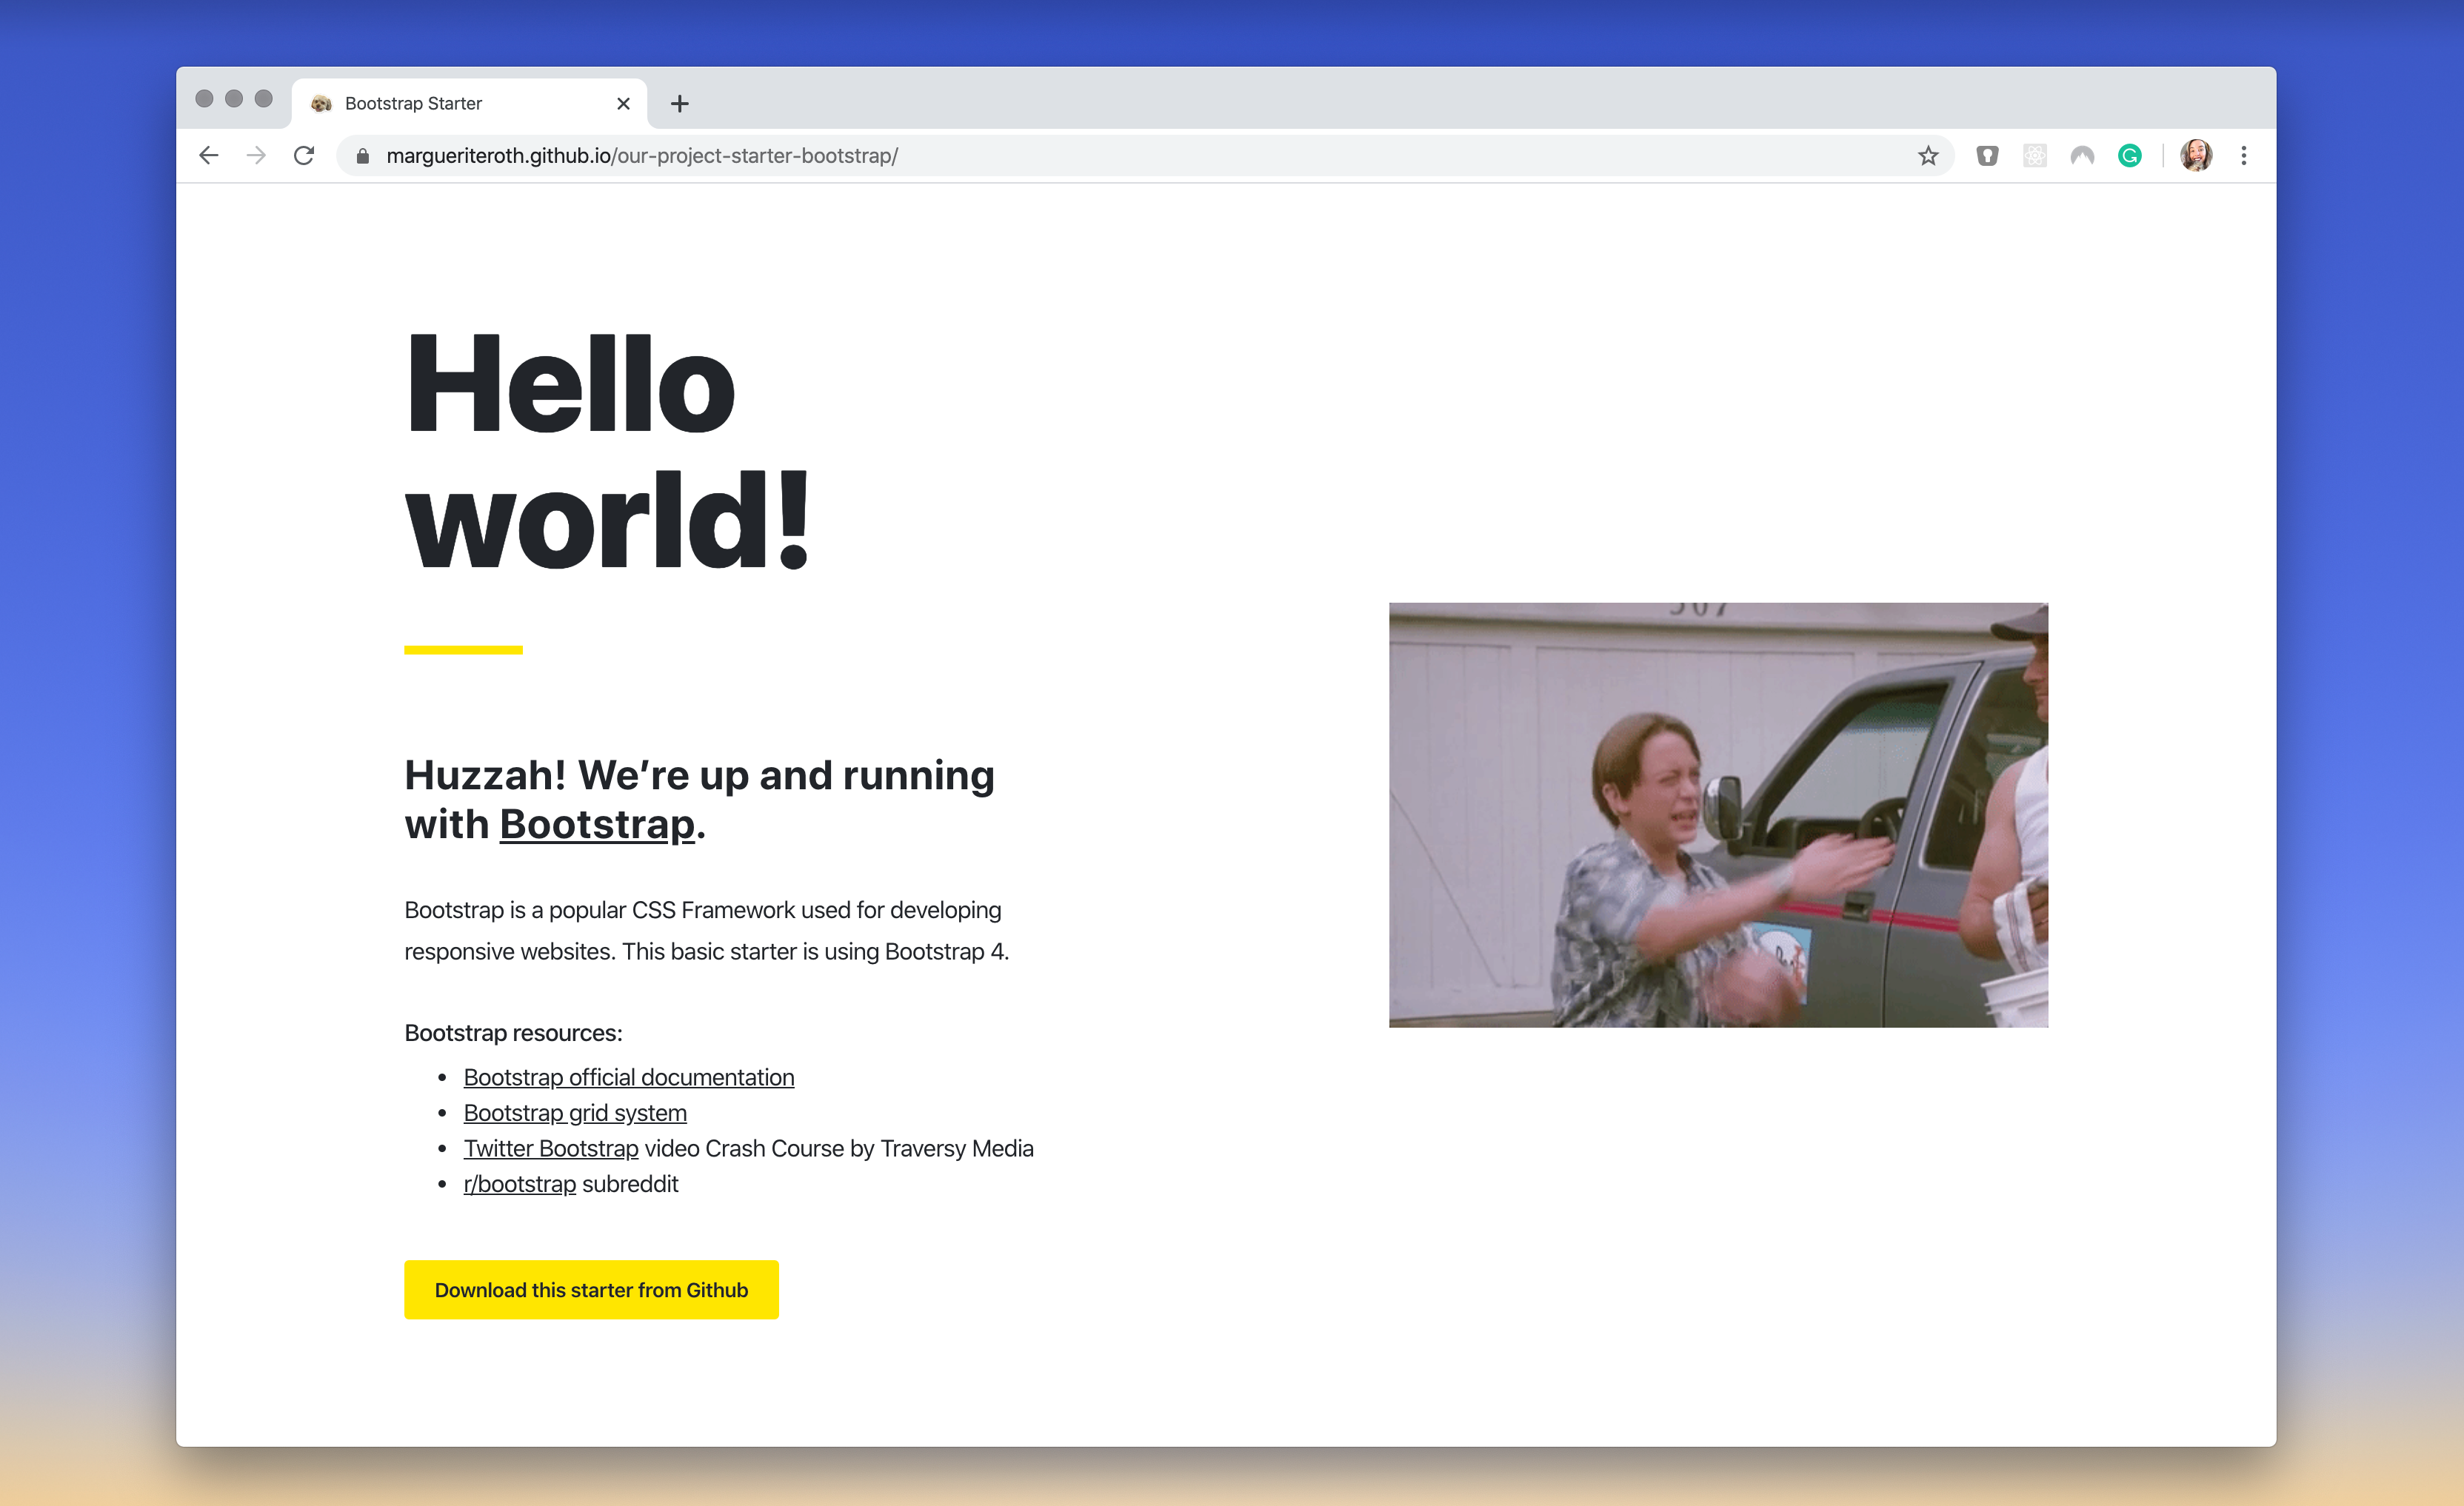
Task: Click the yellow macOS minimize circle
Action: point(234,99)
